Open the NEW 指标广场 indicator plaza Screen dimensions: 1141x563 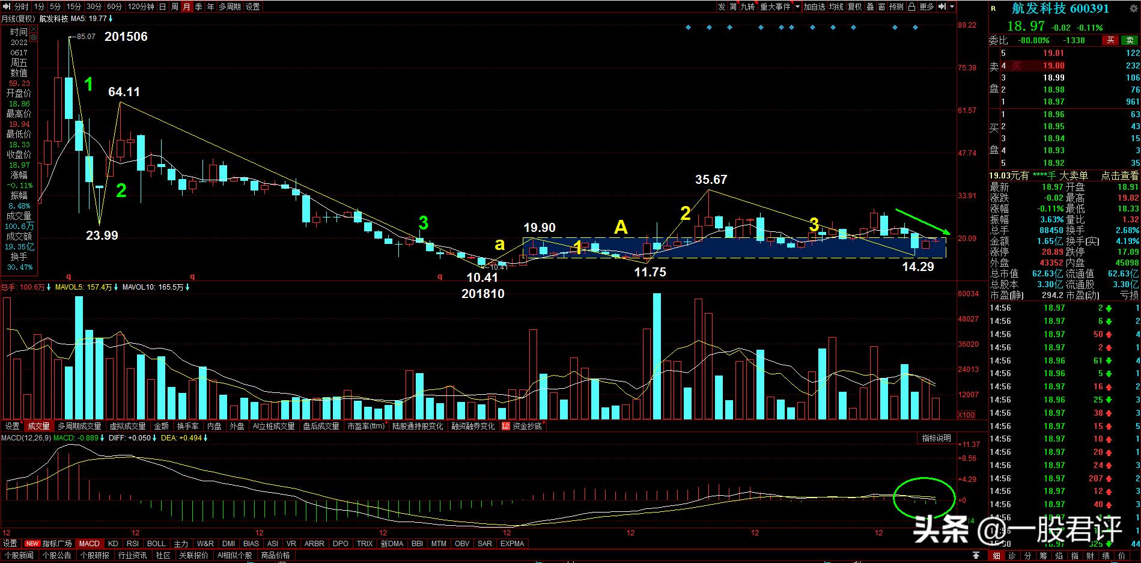[x=48, y=544]
